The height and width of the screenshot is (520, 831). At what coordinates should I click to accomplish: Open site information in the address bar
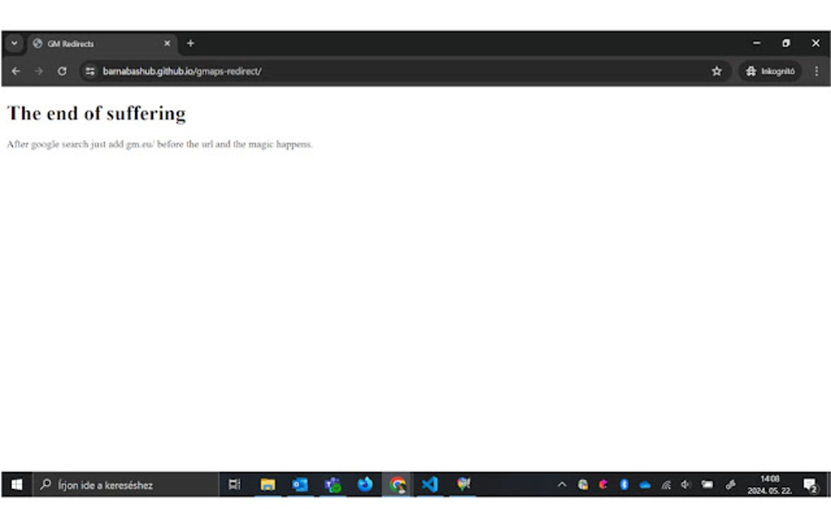88,71
